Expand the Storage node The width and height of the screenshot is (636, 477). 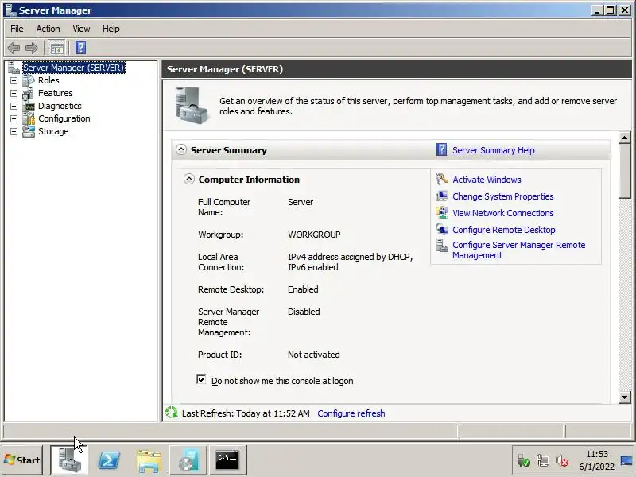tap(14, 131)
